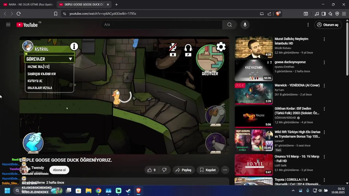The width and height of the screenshot is (349, 196).
Task: Subscribe with the Abone ol button
Action: [59, 170]
